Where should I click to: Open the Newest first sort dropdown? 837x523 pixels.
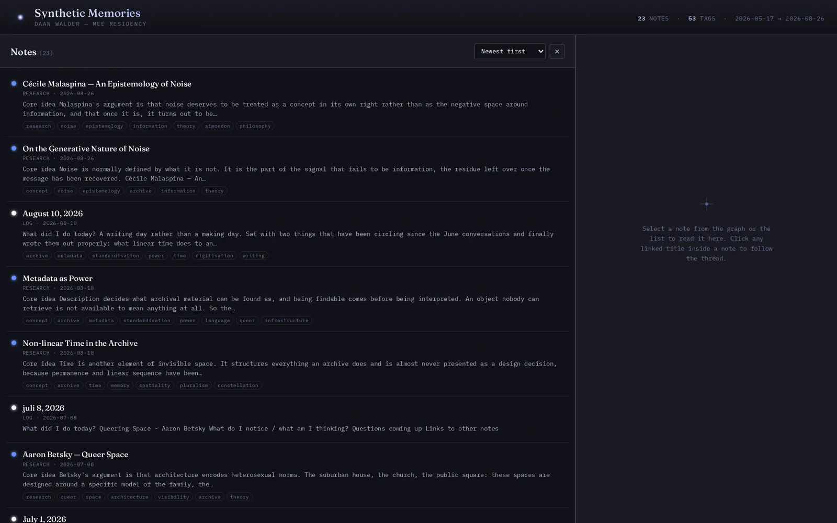click(x=510, y=51)
